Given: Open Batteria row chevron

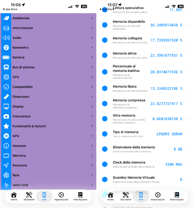Looking at the screenshot, I should click(x=92, y=57).
